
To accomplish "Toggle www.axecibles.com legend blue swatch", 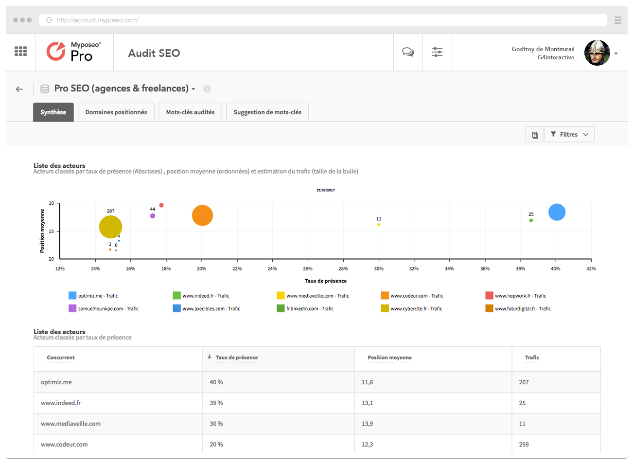I will pos(177,308).
